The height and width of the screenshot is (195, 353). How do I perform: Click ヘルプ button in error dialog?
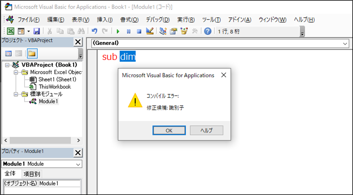tap(206, 130)
